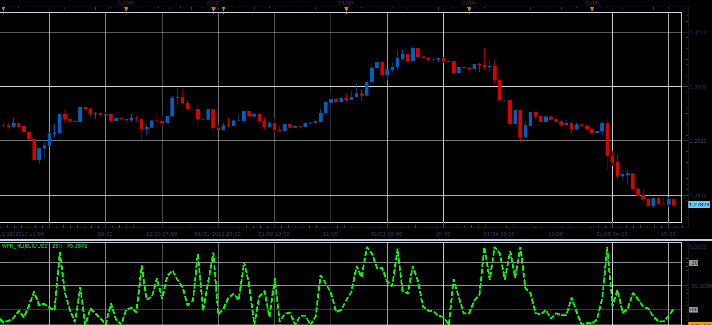The height and width of the screenshot is (325, 712).
Task: Click the orange day marker under 12/30
Action: (126, 9)
